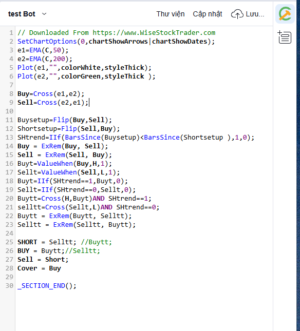The width and height of the screenshot is (300, 331).
Task: Click Buyt=IIf(SHtrend==1,Buyt,0); line
Action: click(x=72, y=181)
